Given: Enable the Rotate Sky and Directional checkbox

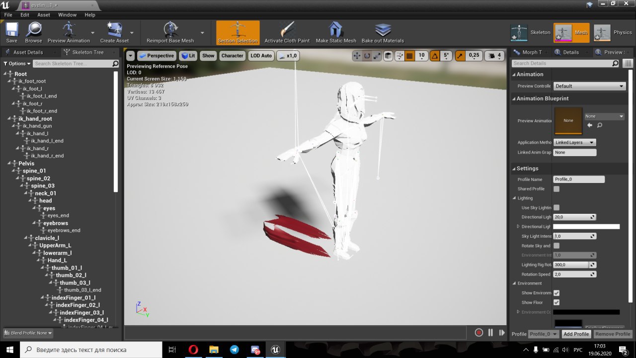Looking at the screenshot, I should (556, 246).
